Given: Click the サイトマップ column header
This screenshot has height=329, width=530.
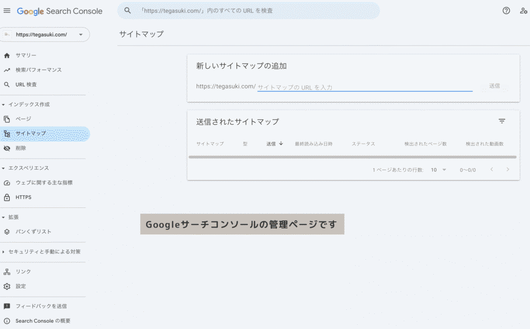Looking at the screenshot, I should 210,144.
